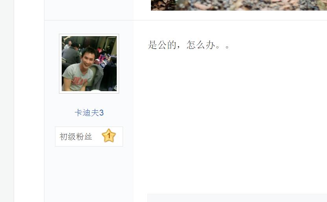This screenshot has width=327, height=202.
Task: Click the words 怎么办 in the post
Action: click(200, 45)
